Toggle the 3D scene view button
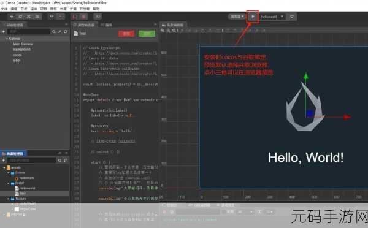The height and width of the screenshot is (228, 368). 98,17
